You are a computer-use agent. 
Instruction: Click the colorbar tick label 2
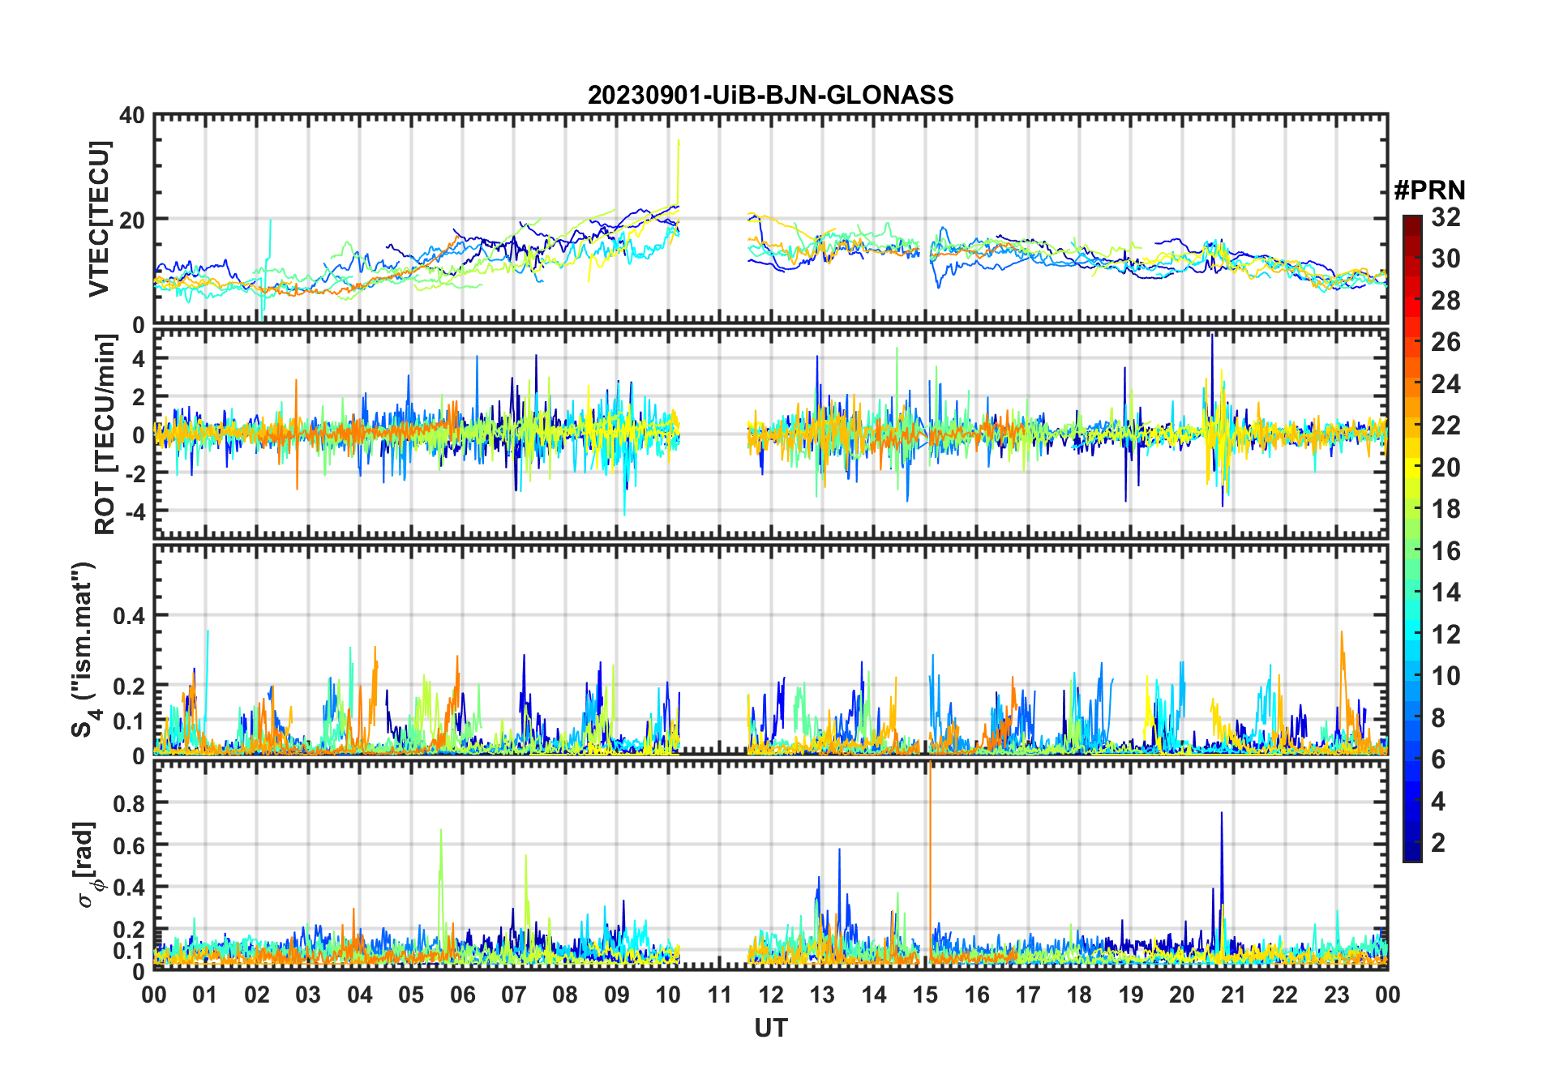click(1438, 843)
